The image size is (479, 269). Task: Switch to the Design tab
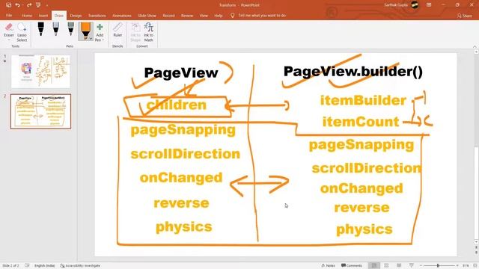tap(76, 15)
